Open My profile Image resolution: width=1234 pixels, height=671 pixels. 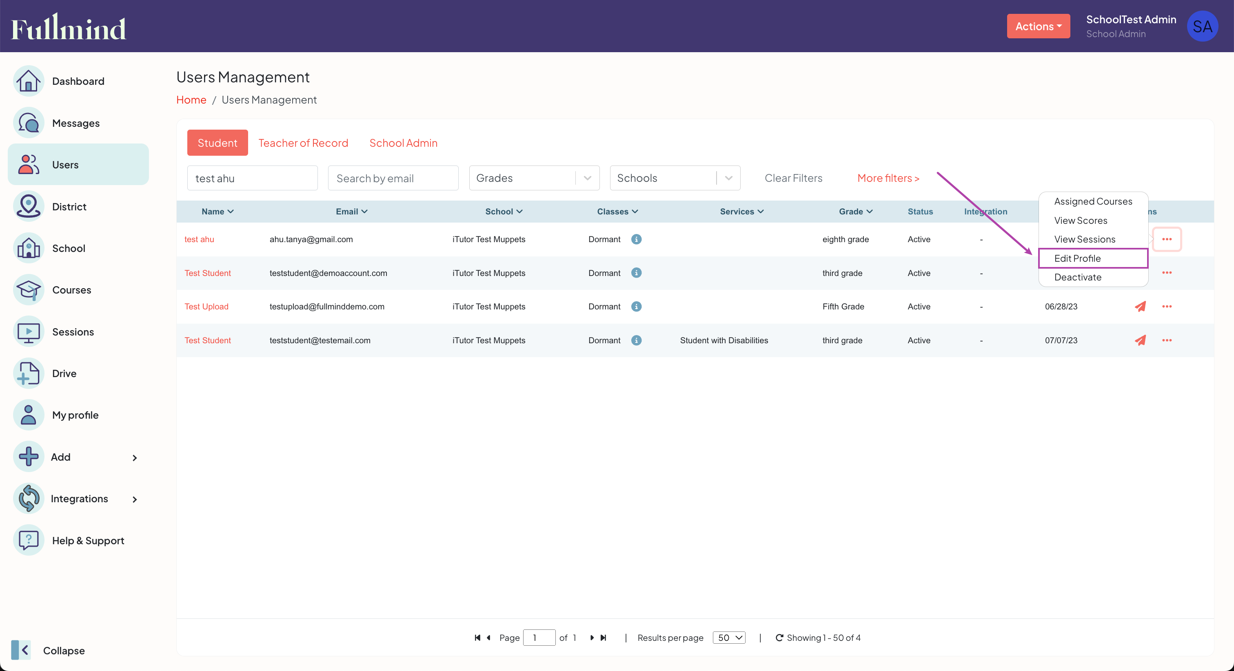click(x=75, y=415)
